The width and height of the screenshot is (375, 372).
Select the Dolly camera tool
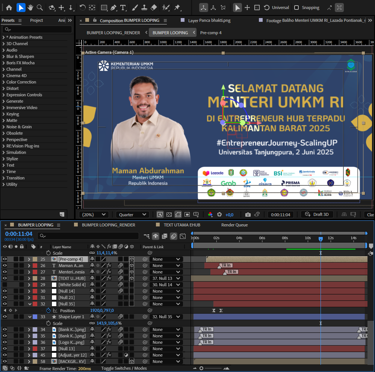click(x=71, y=8)
